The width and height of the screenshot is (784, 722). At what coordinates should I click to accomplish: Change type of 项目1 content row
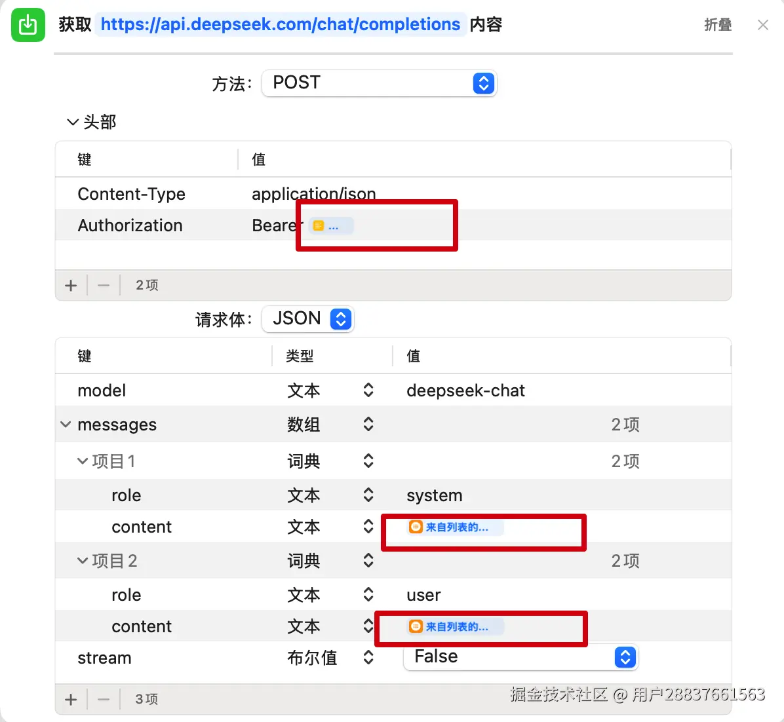[368, 527]
